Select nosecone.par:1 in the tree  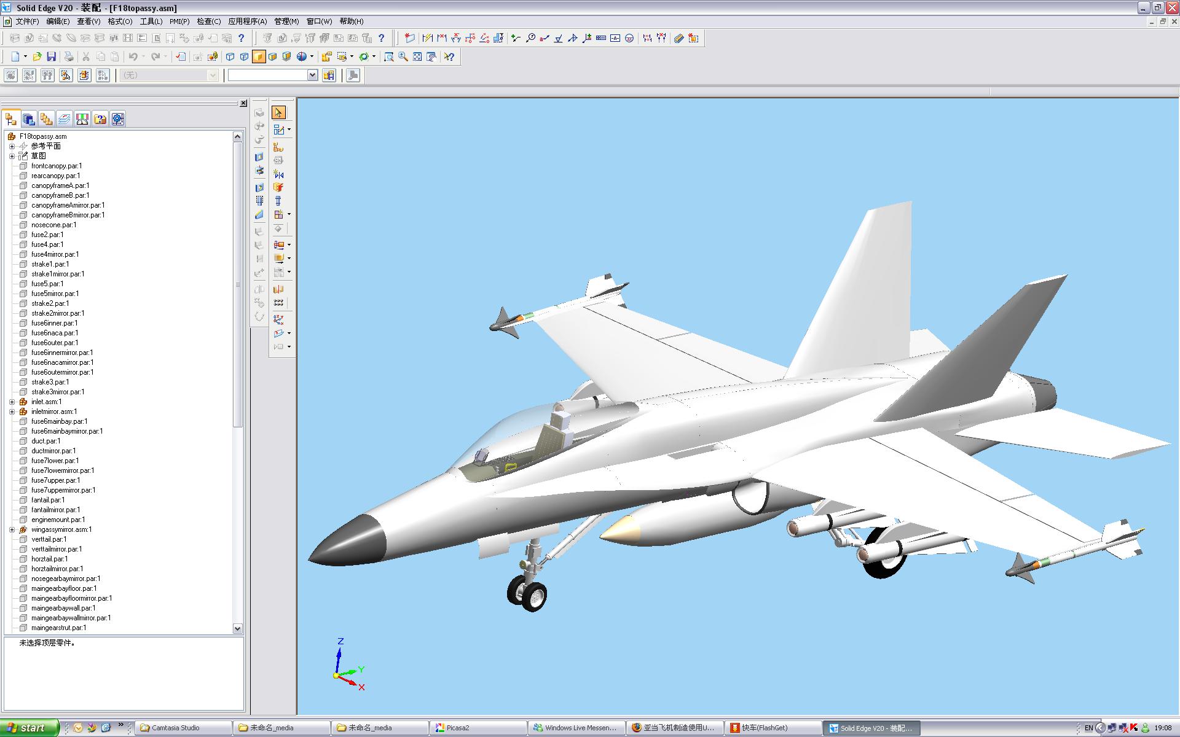(53, 225)
